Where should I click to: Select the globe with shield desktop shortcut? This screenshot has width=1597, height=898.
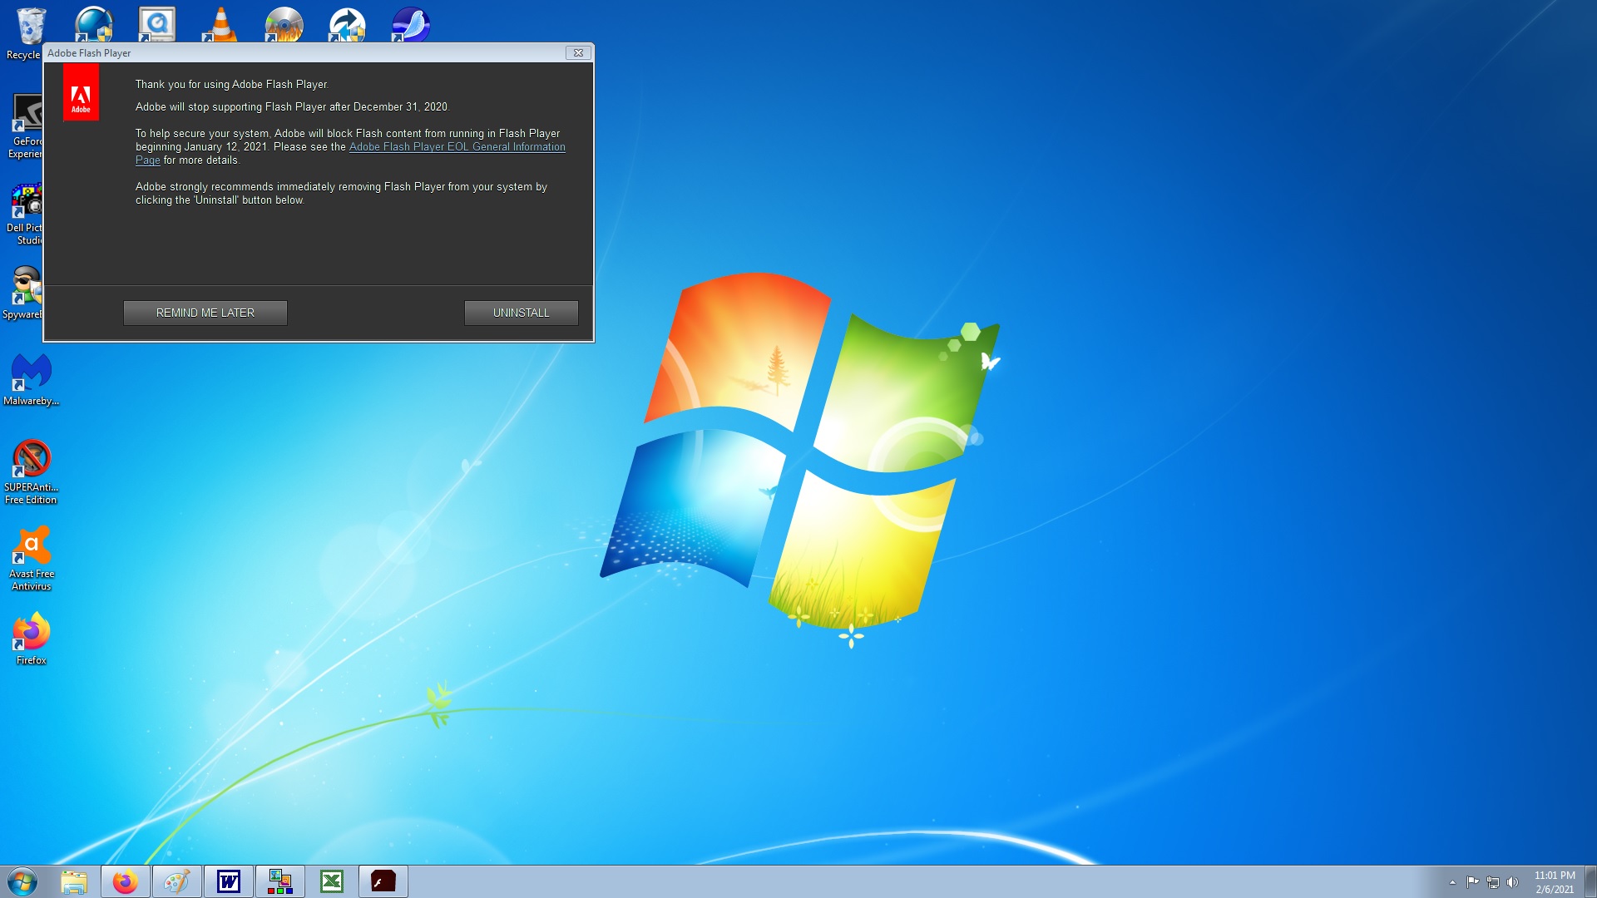(93, 24)
